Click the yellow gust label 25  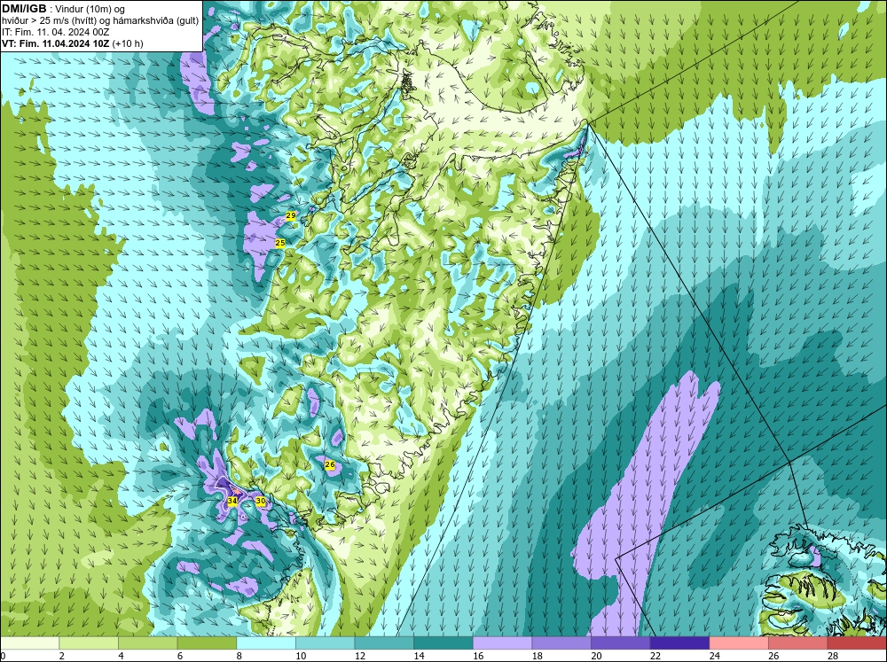click(x=280, y=243)
